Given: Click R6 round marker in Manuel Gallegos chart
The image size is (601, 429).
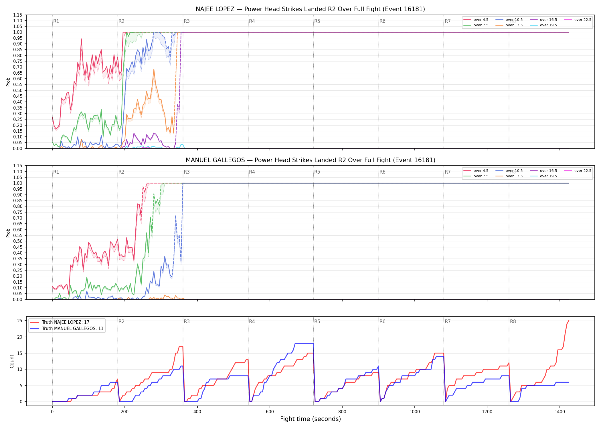Looking at the screenshot, I should 382,172.
